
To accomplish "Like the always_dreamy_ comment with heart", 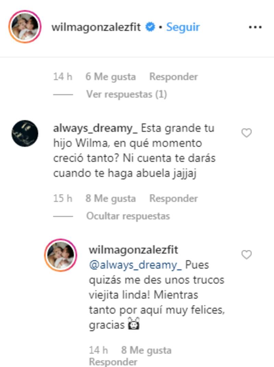I will click(247, 133).
